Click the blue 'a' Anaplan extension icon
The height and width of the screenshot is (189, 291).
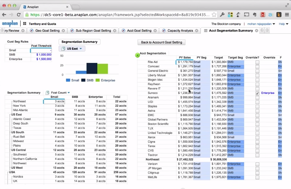tap(271, 15)
